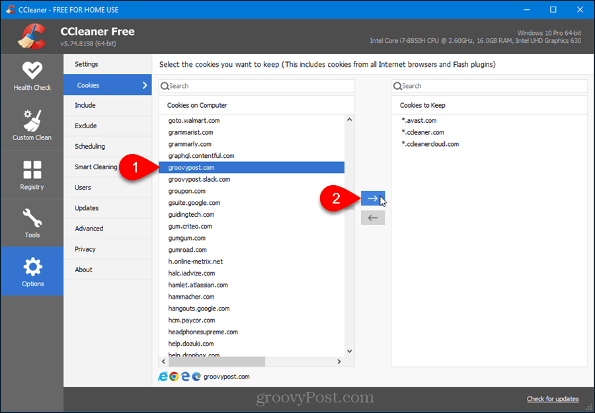The height and width of the screenshot is (413, 595).
Task: Click the right arrow to keep cookie
Action: pyautogui.click(x=373, y=198)
